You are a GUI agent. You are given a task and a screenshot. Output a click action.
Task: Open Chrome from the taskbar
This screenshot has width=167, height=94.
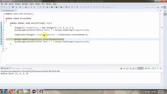[18, 92]
